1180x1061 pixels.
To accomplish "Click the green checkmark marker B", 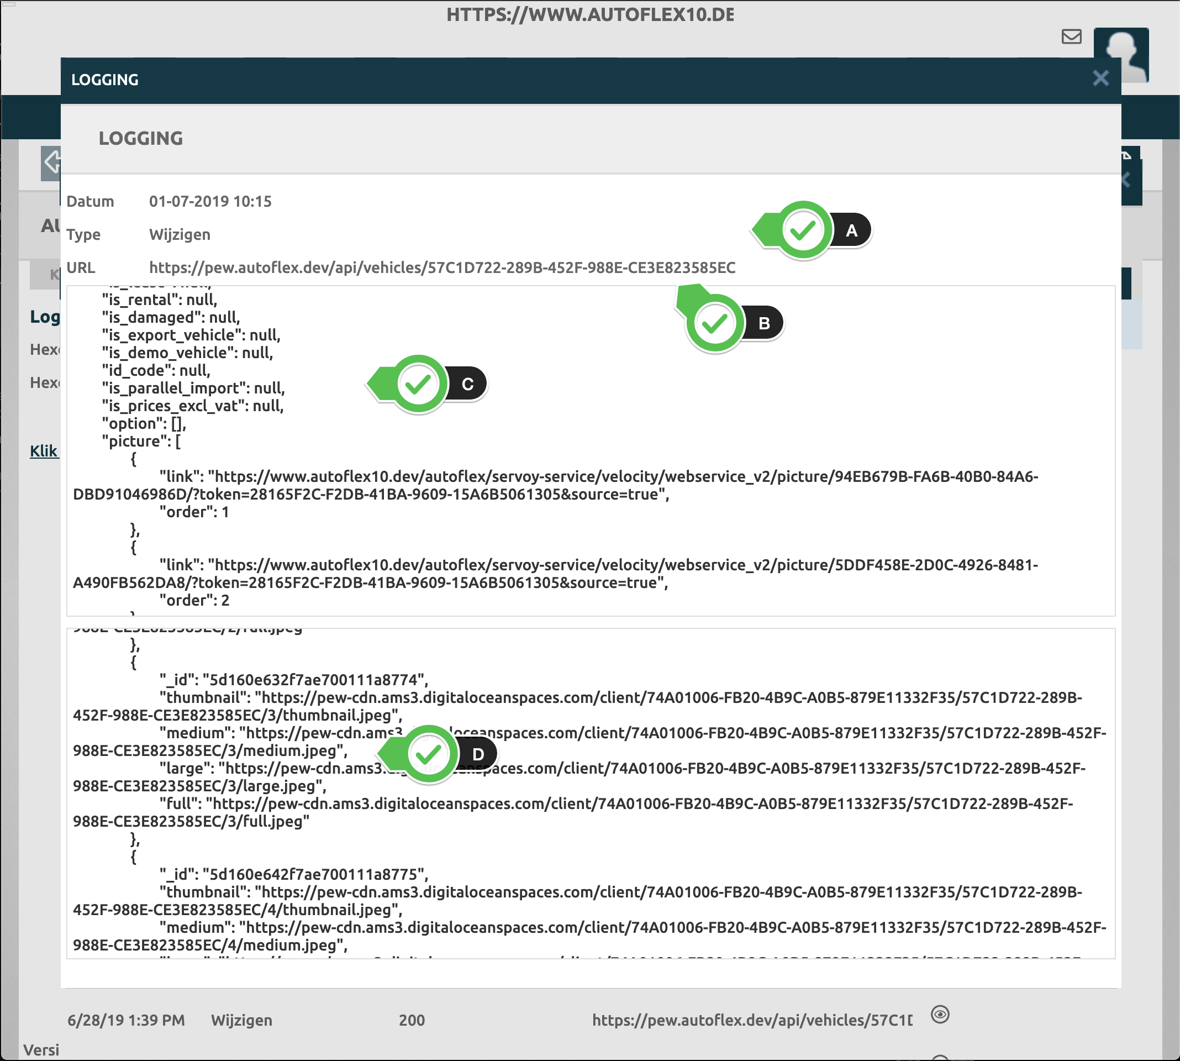I will pos(714,323).
